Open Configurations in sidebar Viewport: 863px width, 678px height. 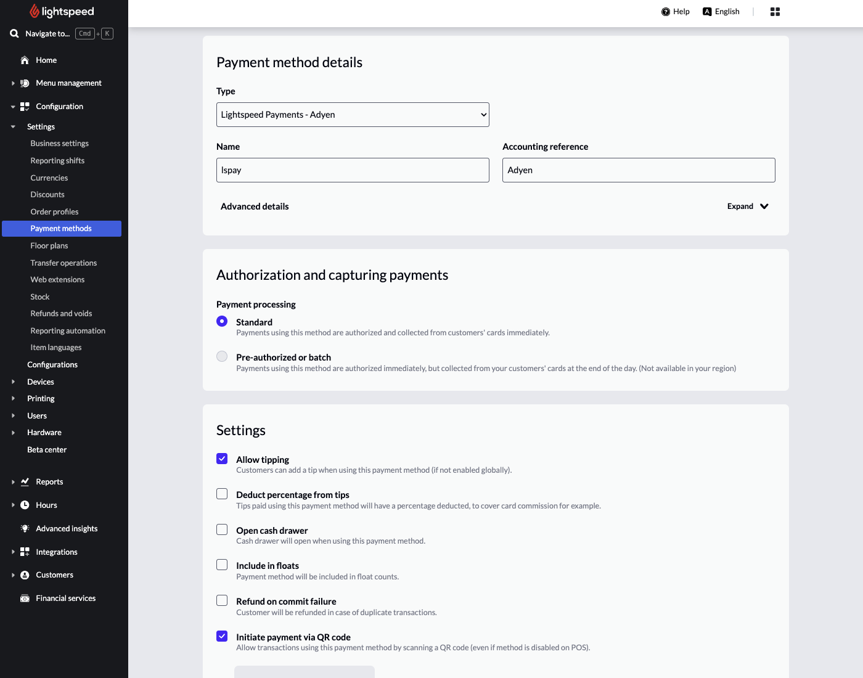tap(52, 365)
